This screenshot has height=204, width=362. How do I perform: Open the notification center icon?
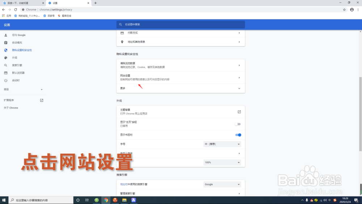point(356,200)
